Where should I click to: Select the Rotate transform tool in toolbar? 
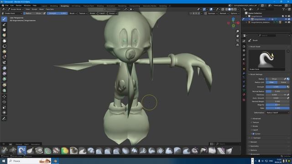pos(4,102)
